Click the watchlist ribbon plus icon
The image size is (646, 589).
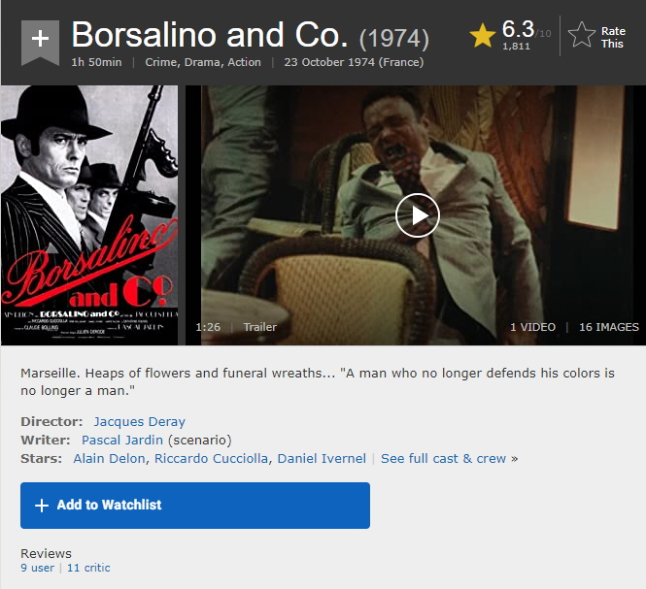coord(40,39)
